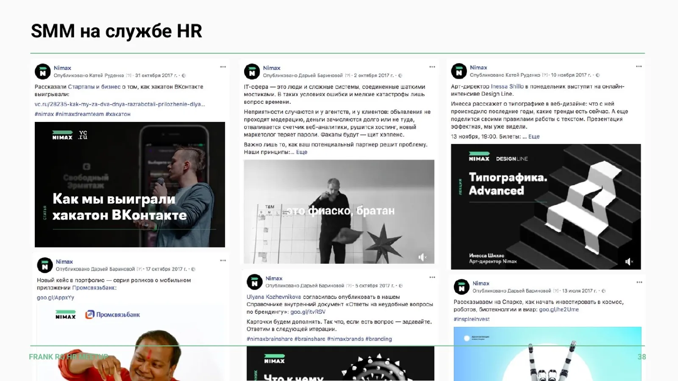Click privacy globe icon on 10 ноября post
Image resolution: width=678 pixels, height=381 pixels.
coord(598,75)
